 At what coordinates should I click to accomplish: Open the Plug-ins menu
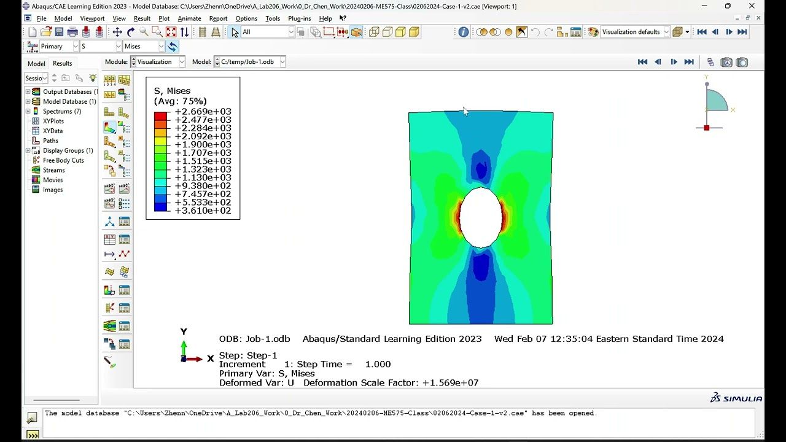click(299, 18)
